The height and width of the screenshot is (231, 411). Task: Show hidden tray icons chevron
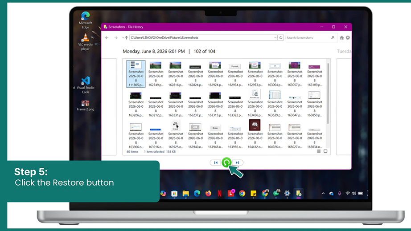(323, 193)
